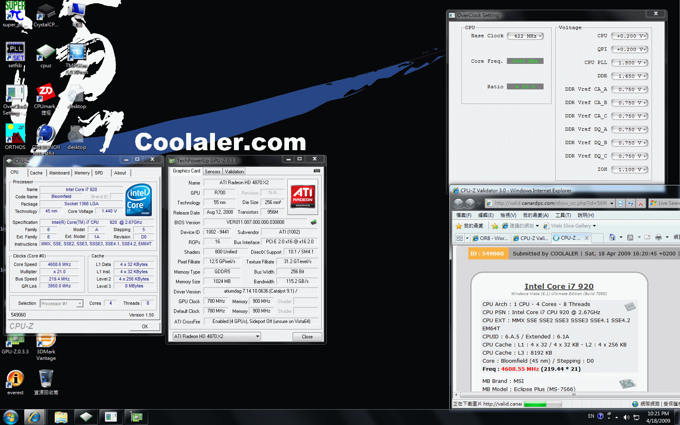The height and width of the screenshot is (425, 680).
Task: Open the QPI voltage dropdown
Action: click(630, 49)
